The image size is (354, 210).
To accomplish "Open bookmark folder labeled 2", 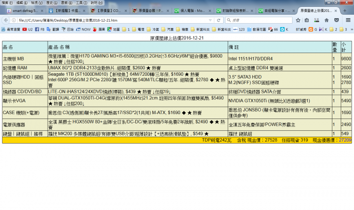I will [333, 30].
